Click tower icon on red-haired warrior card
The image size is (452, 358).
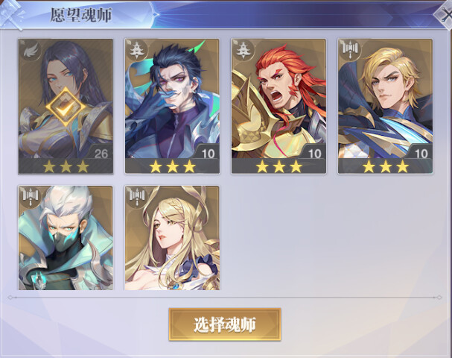(x=243, y=51)
